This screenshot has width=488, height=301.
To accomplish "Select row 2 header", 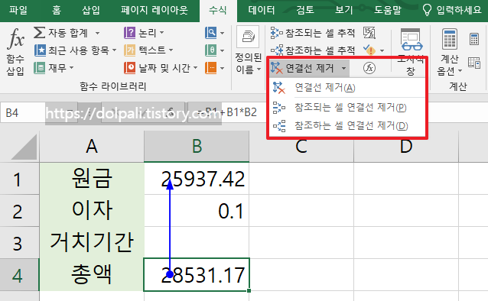I will point(20,211).
